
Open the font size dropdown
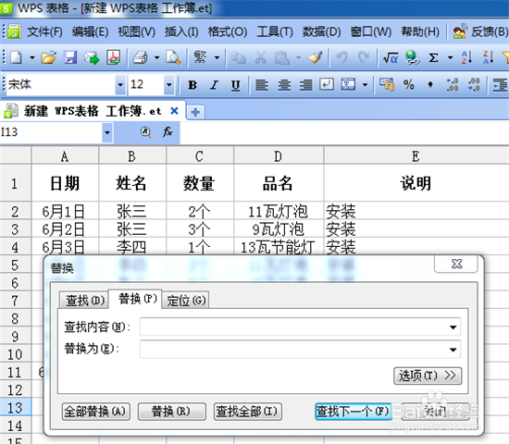coord(169,85)
